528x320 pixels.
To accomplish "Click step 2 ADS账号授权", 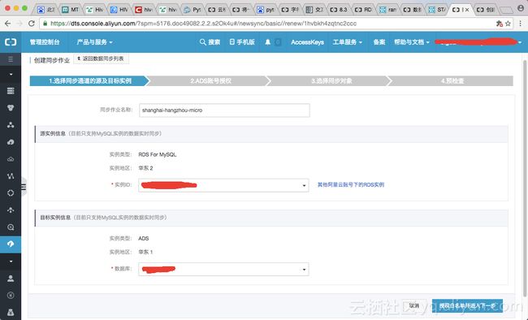I will (x=211, y=81).
